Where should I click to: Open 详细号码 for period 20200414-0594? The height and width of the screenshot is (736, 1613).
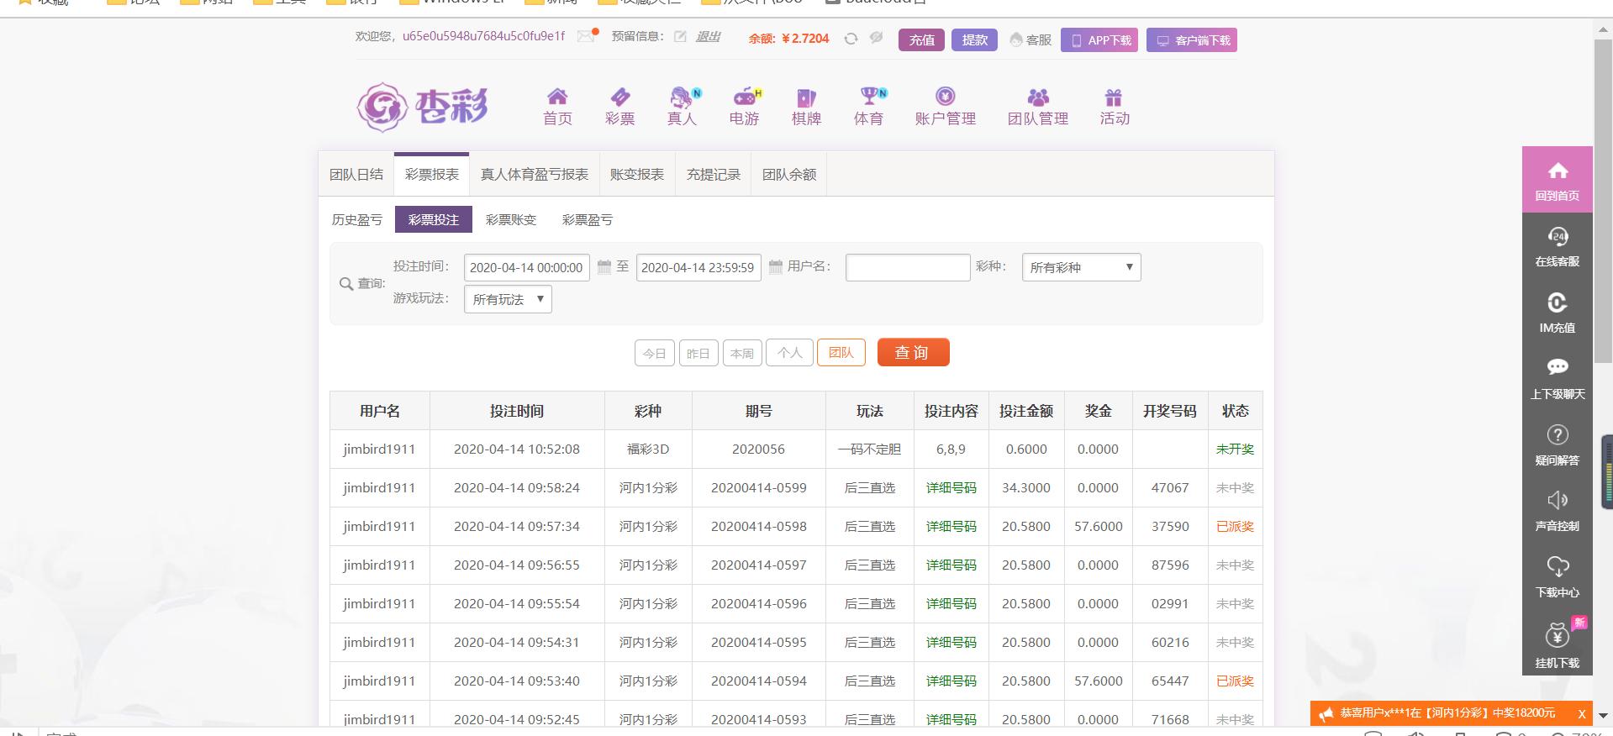click(951, 681)
